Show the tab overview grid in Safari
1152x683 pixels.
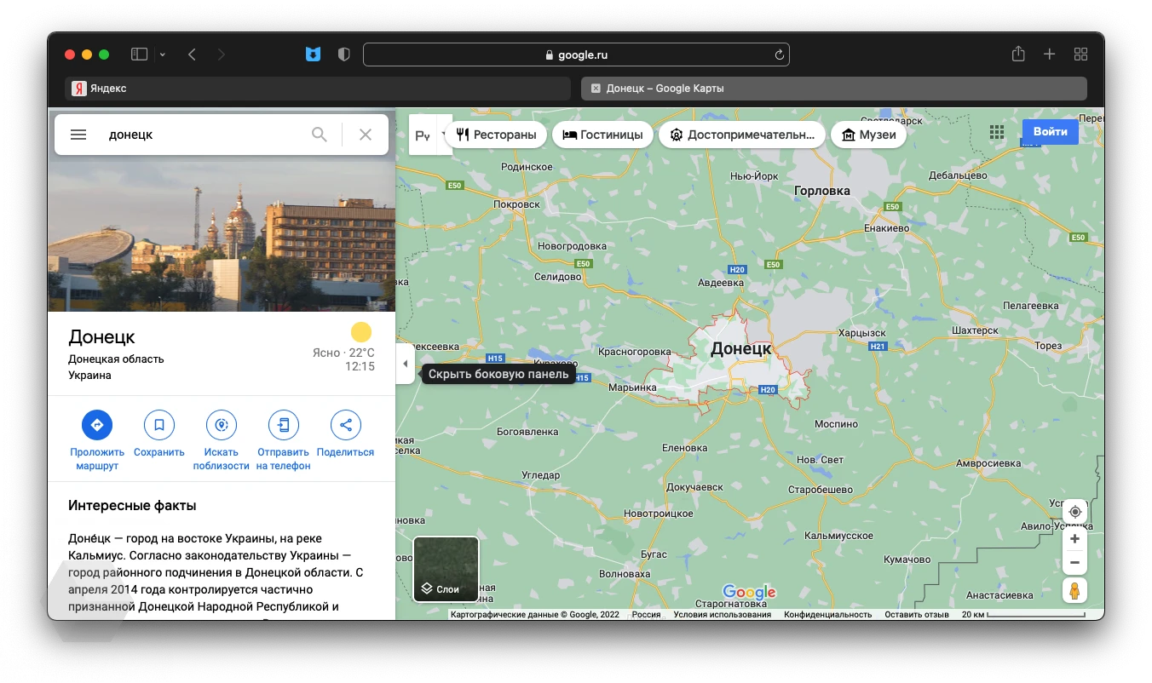(1081, 55)
